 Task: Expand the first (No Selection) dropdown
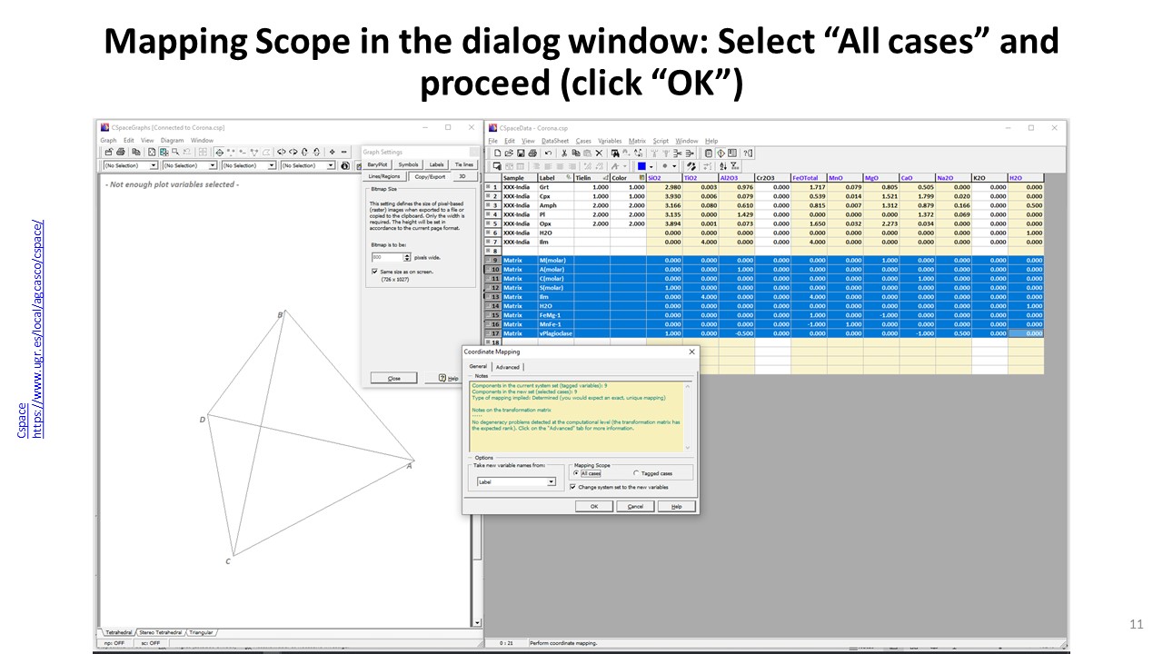tap(154, 165)
